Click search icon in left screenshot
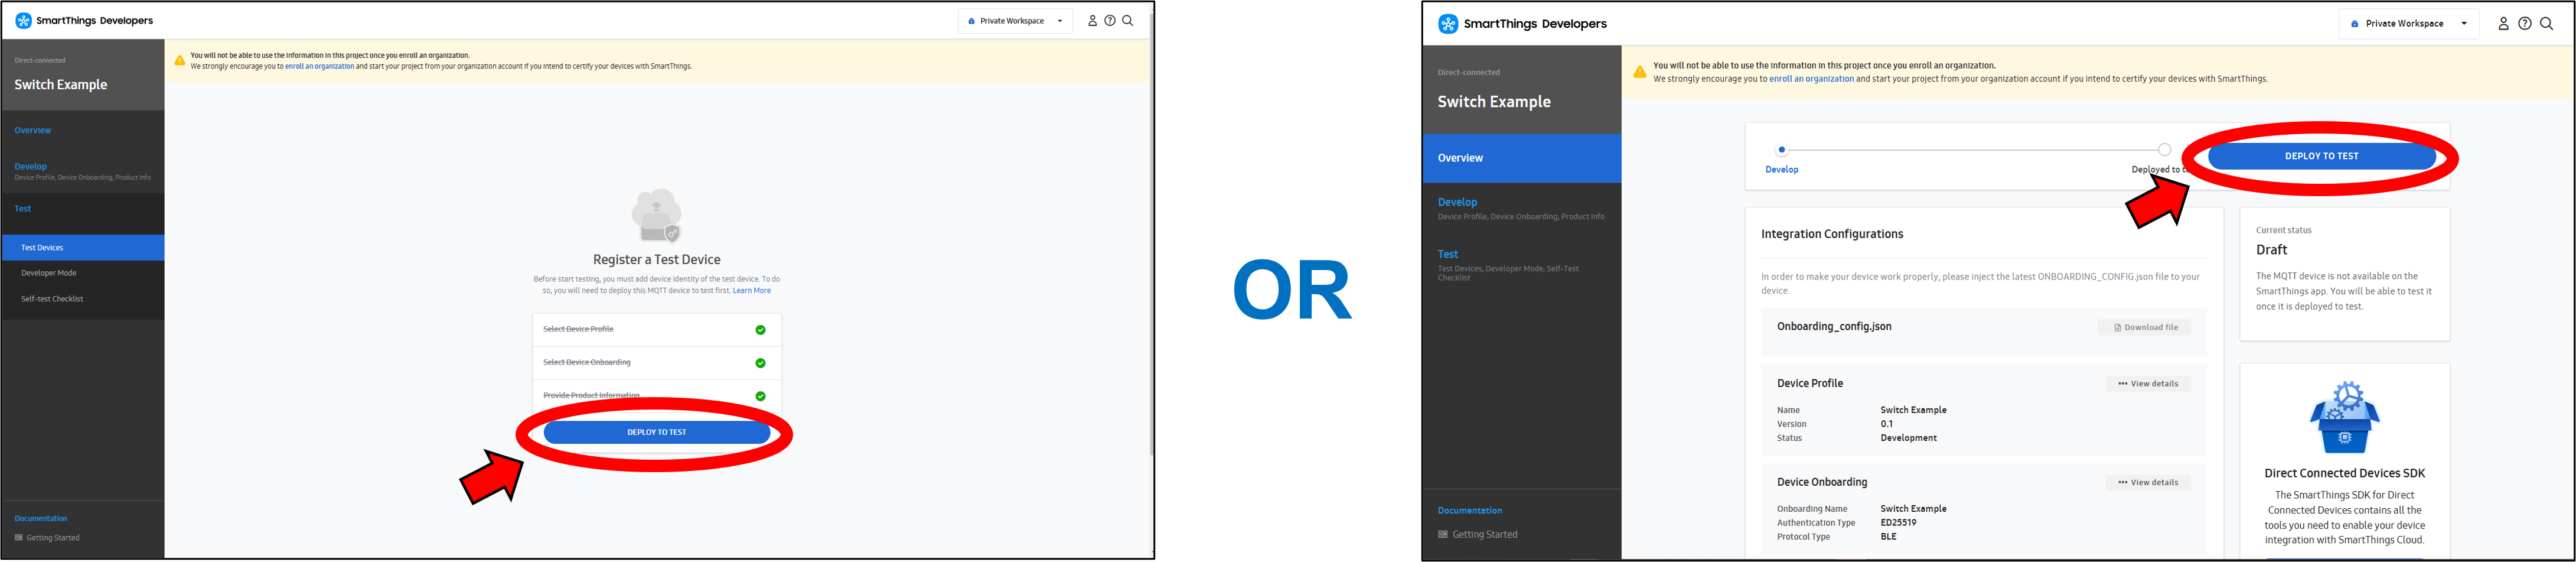 (x=1128, y=20)
